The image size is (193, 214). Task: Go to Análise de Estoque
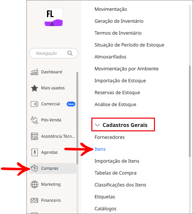[x=115, y=105]
